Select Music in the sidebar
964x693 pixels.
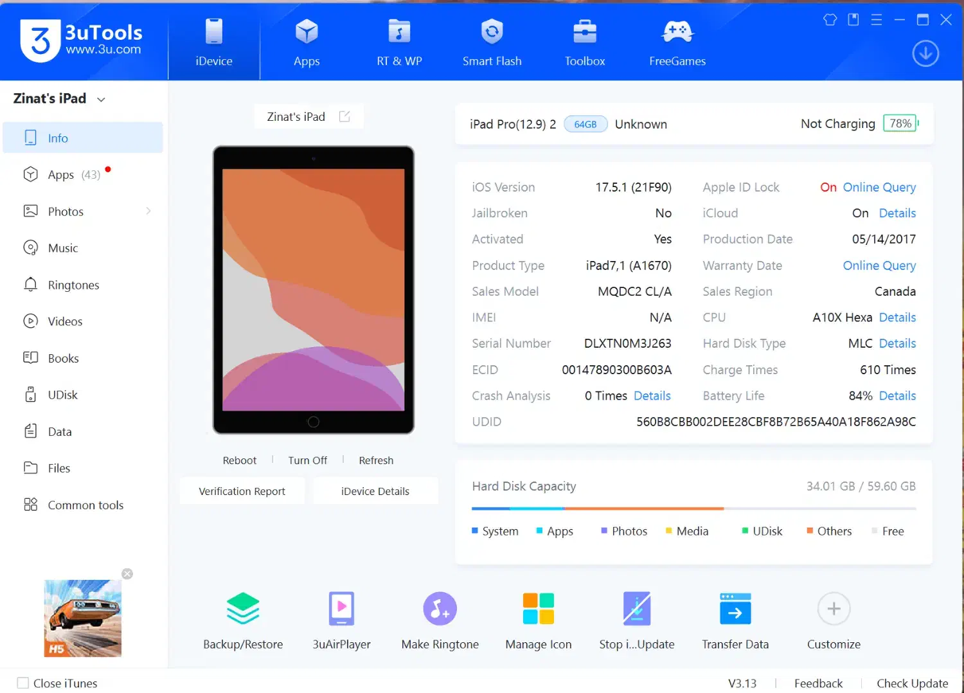pos(62,248)
